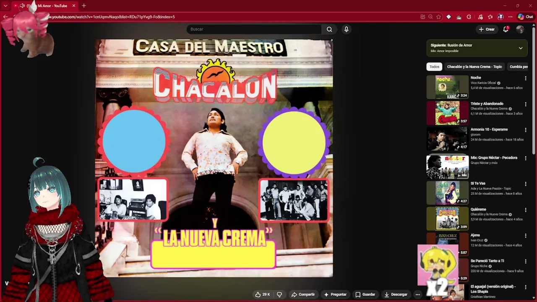
Task: Collapse the Mix: Amor Imposible playlist panel
Action: pyautogui.click(x=521, y=48)
